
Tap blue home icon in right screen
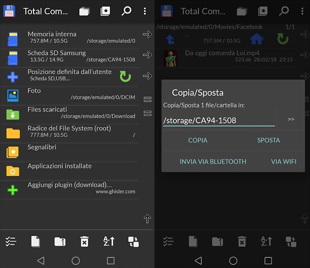click(257, 39)
